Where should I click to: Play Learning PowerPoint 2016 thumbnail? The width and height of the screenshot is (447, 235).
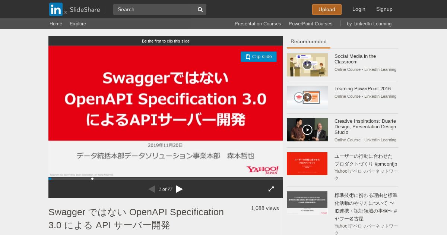tap(307, 97)
